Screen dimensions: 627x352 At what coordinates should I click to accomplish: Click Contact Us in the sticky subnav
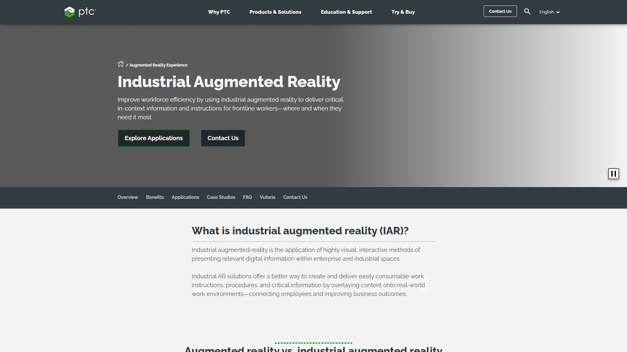(295, 197)
